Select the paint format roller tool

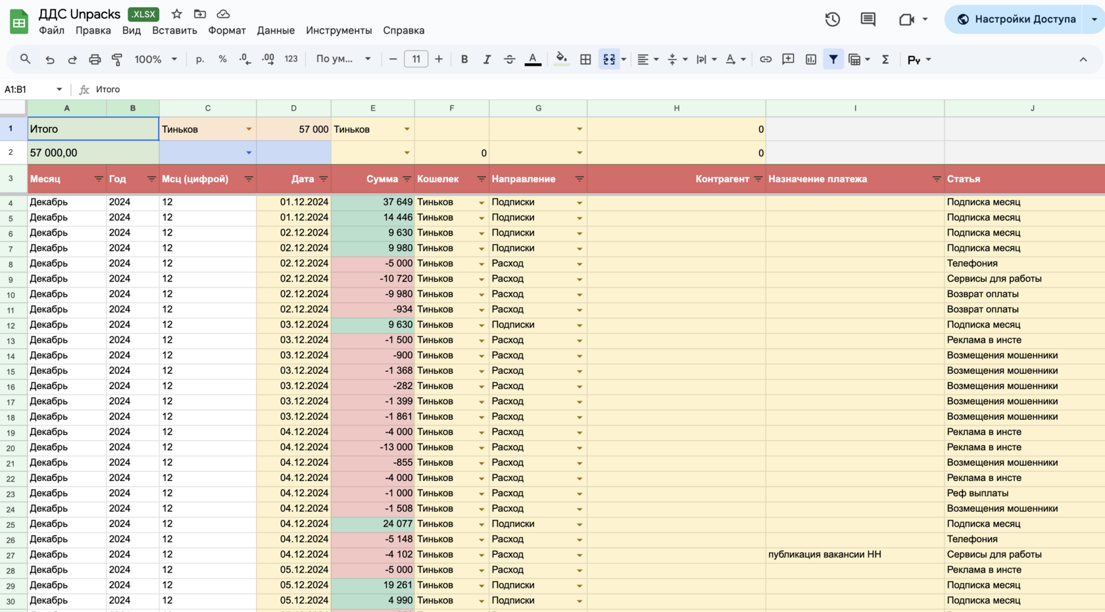pyautogui.click(x=117, y=59)
